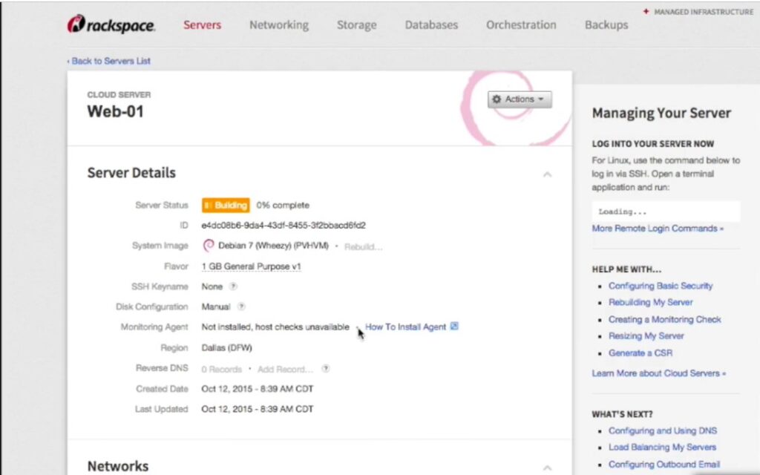Click the server ID text

pyautogui.click(x=284, y=226)
